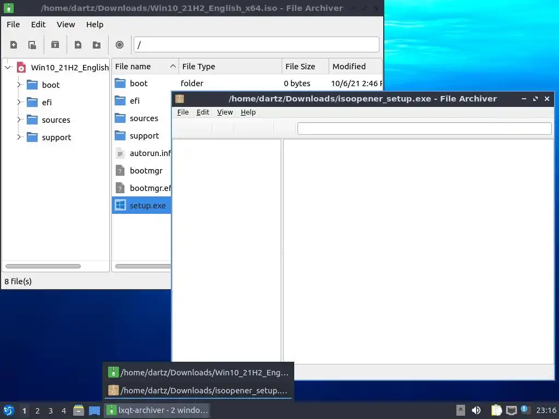Expand the sources folder in the tree

pyautogui.click(x=19, y=119)
